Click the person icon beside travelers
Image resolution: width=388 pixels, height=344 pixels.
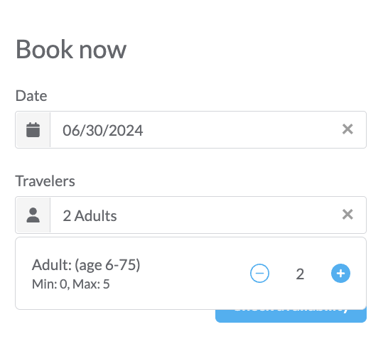[33, 215]
